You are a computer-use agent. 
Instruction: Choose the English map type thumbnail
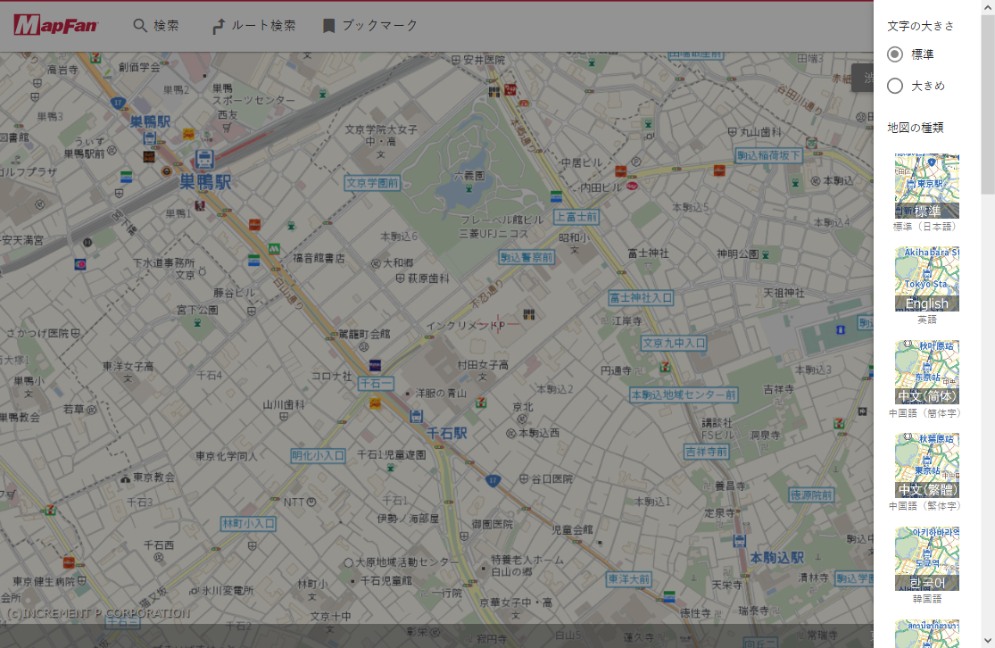[x=927, y=279]
